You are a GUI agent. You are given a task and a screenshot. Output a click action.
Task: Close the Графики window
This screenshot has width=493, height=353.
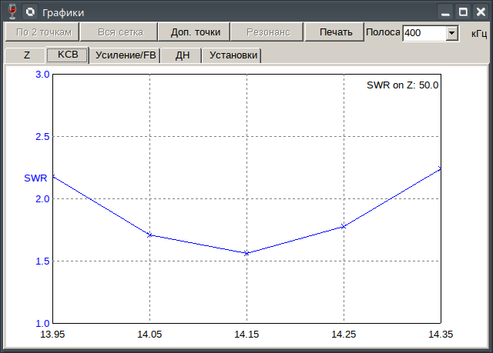pyautogui.click(x=481, y=12)
